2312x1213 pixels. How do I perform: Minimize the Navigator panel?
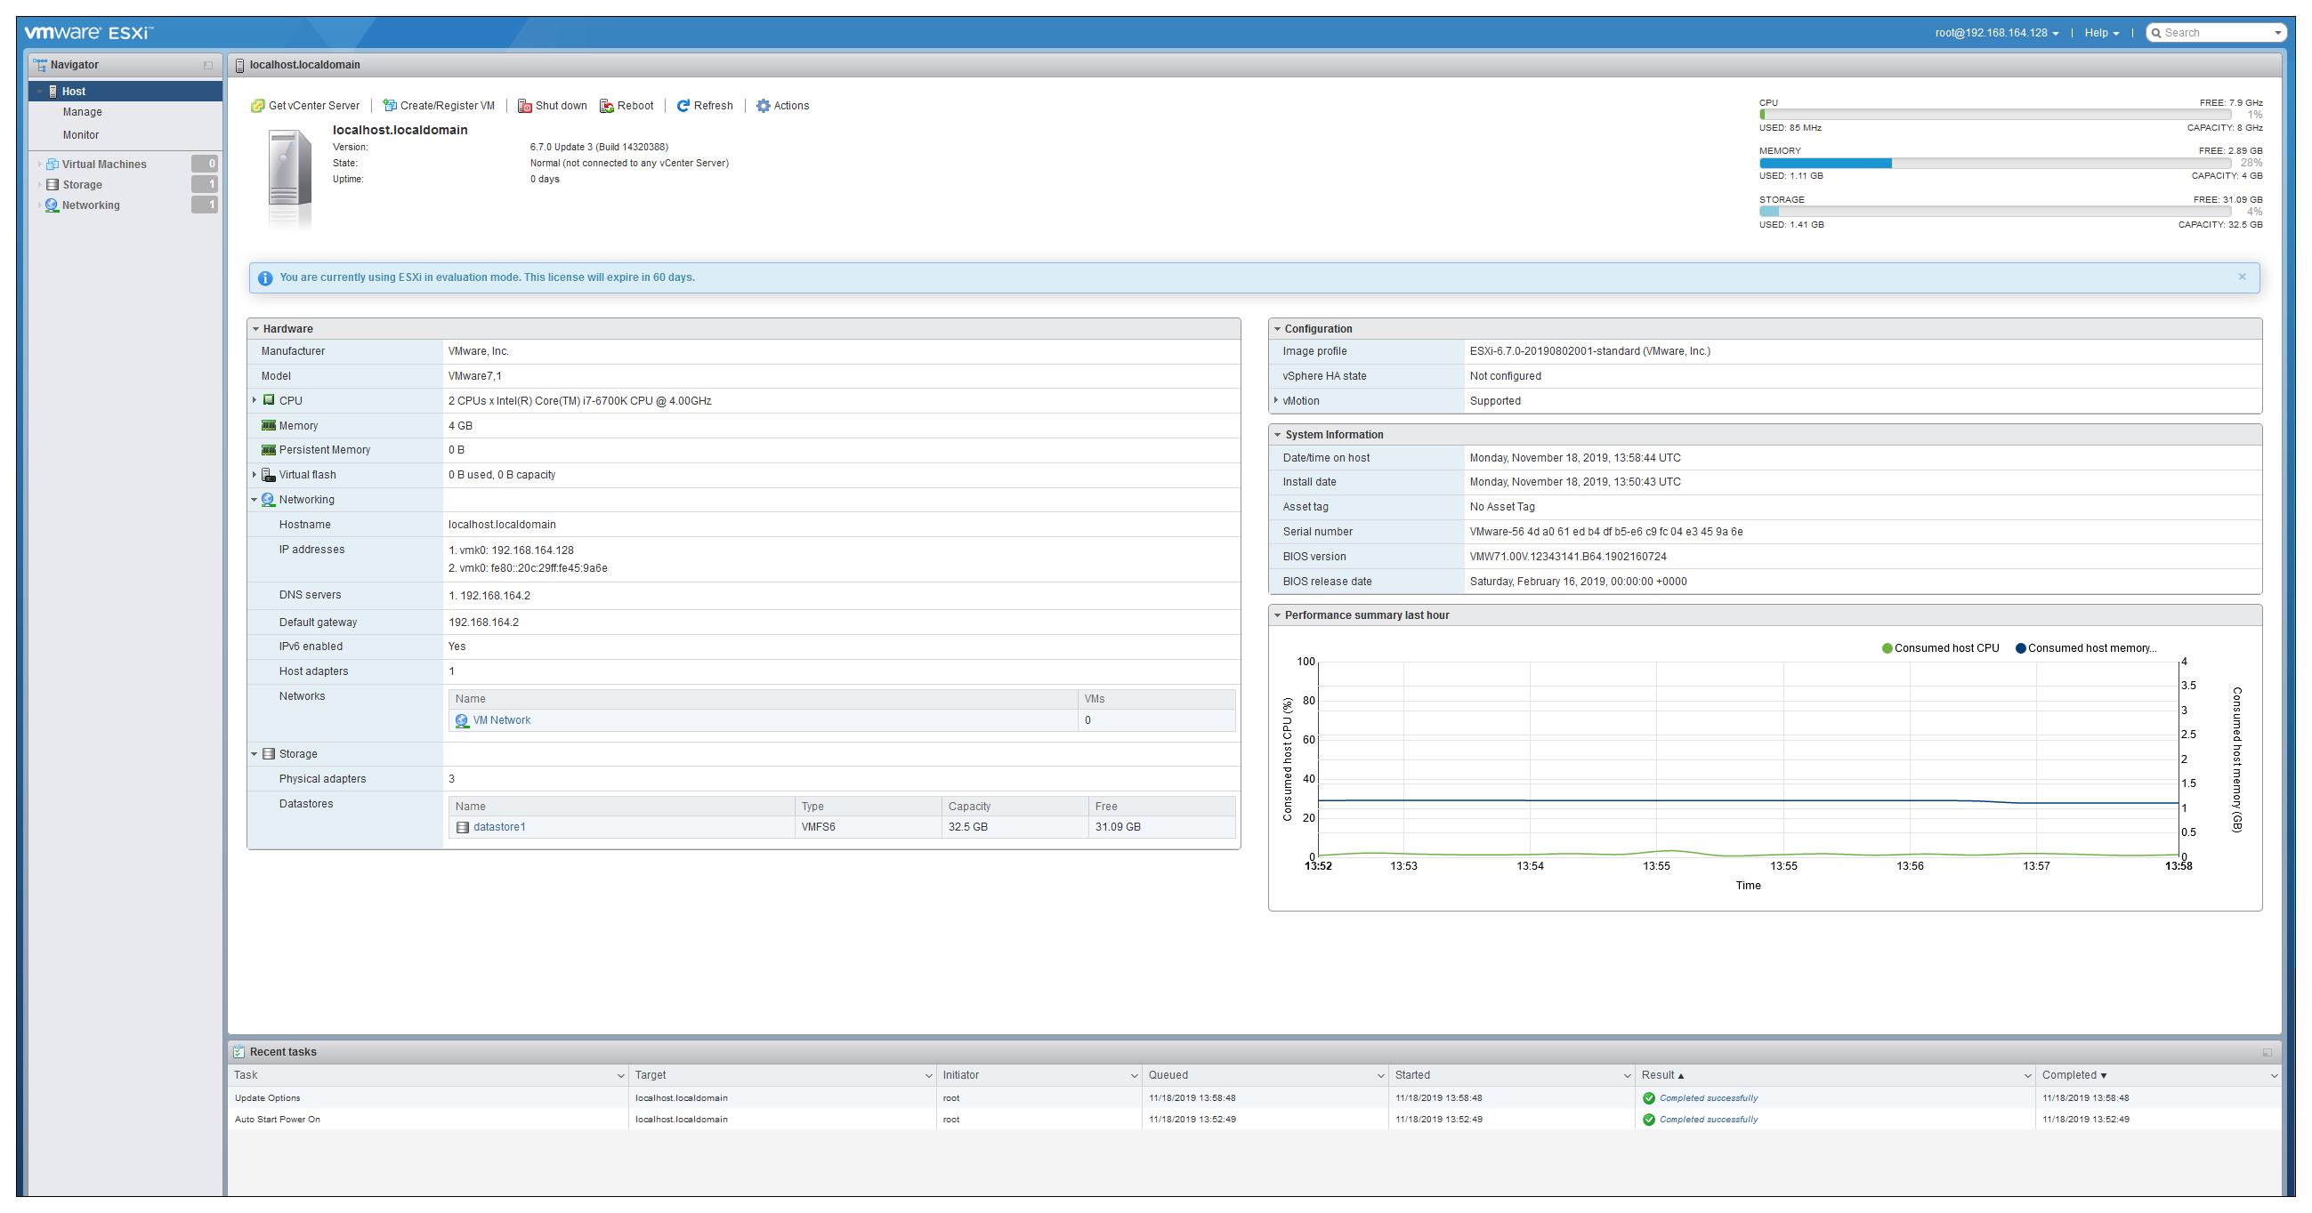[x=208, y=66]
